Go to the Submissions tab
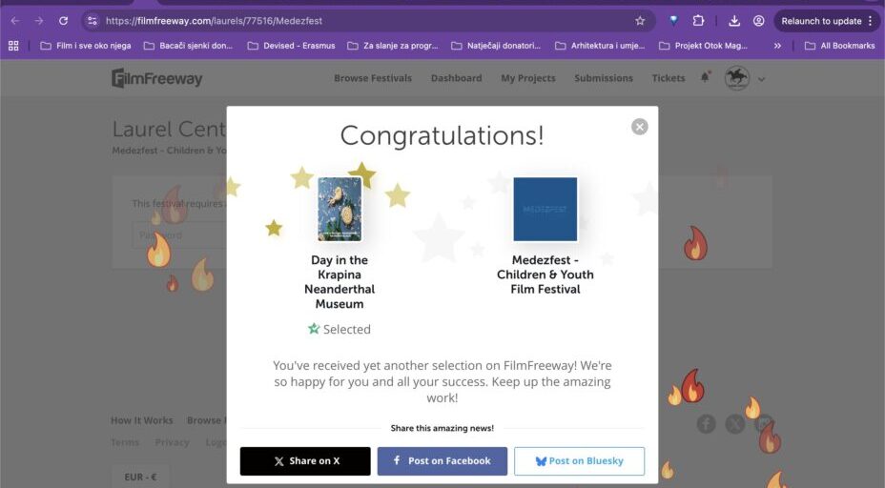This screenshot has width=885, height=488. [x=603, y=78]
